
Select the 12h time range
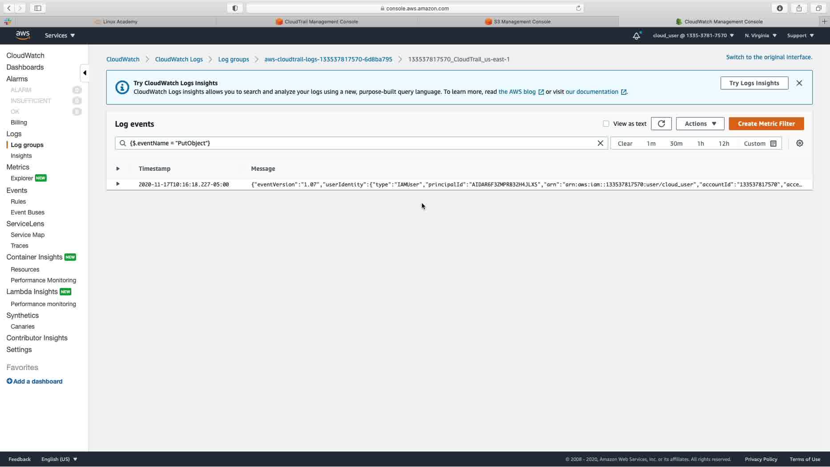coord(724,144)
